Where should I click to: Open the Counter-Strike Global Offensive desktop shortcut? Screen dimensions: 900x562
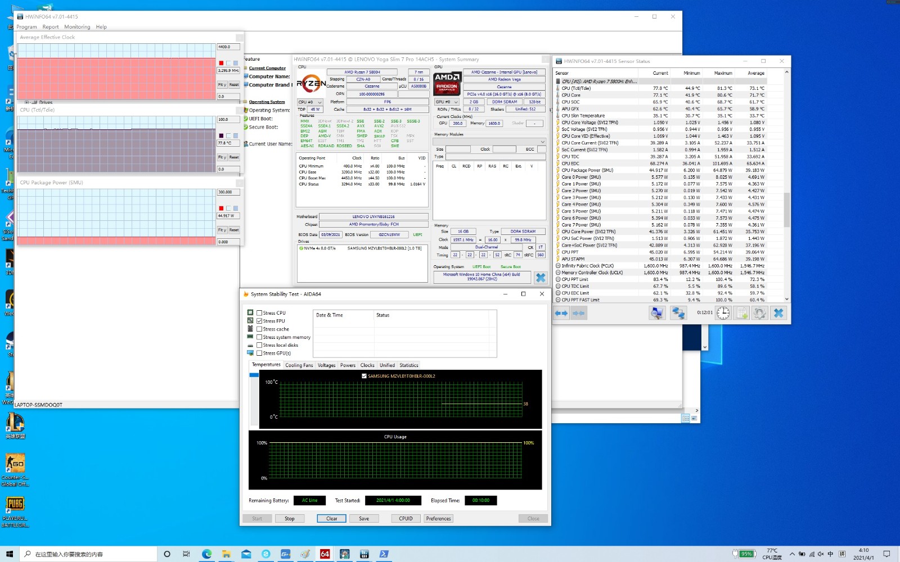(15, 470)
